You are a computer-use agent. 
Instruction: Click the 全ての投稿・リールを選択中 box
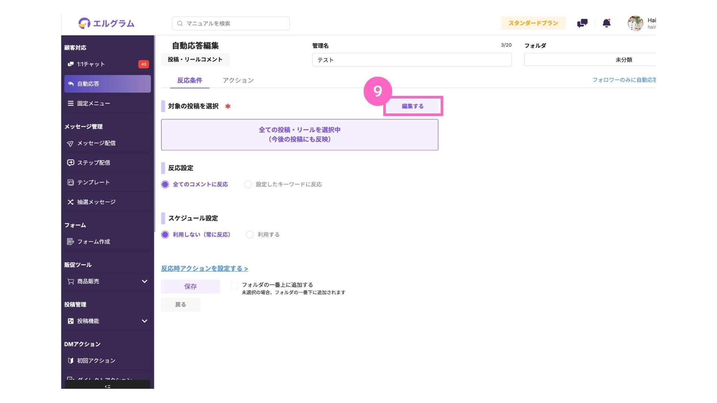(299, 135)
